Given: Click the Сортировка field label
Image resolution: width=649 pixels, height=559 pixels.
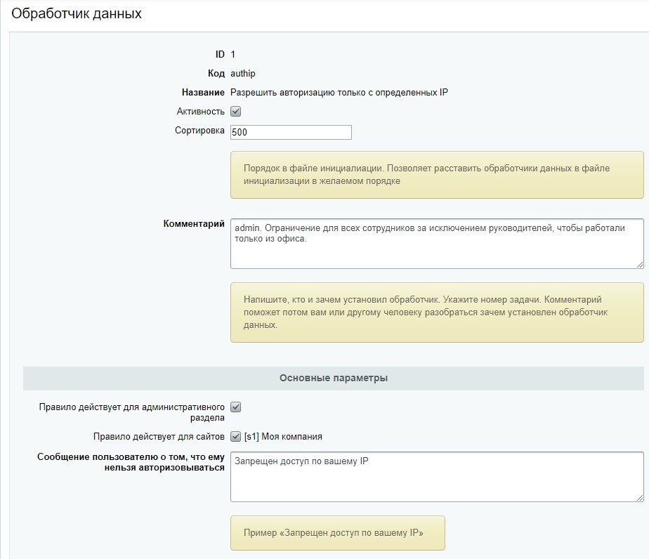Looking at the screenshot, I should coord(199,131).
